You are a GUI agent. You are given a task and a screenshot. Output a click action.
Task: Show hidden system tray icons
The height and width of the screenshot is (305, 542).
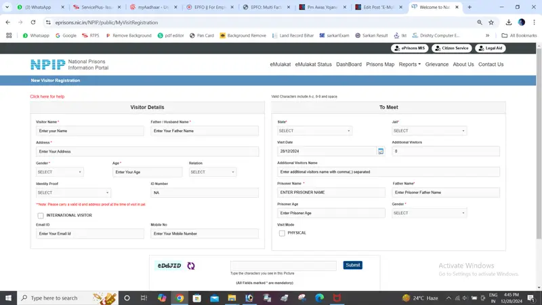[x=449, y=298]
